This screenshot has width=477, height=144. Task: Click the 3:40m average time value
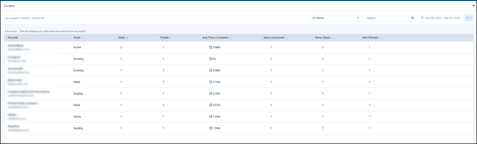[x=217, y=47]
